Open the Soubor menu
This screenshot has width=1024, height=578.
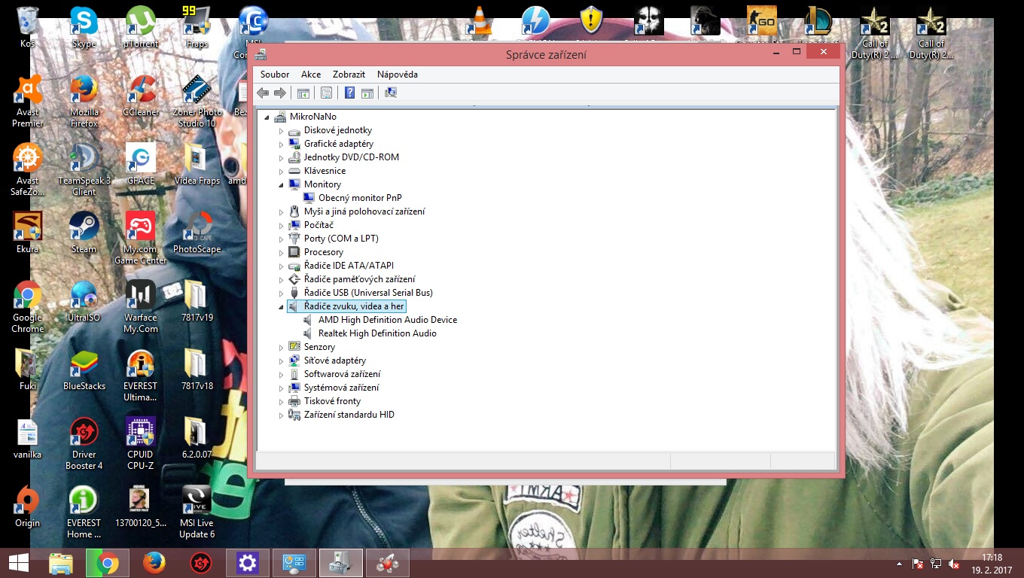(275, 75)
